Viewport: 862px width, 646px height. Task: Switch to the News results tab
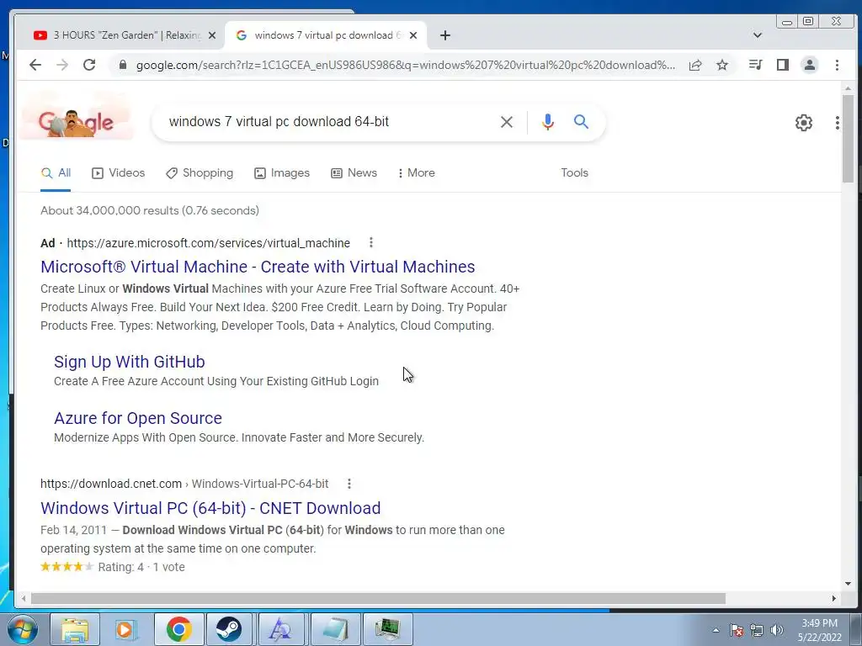click(354, 172)
